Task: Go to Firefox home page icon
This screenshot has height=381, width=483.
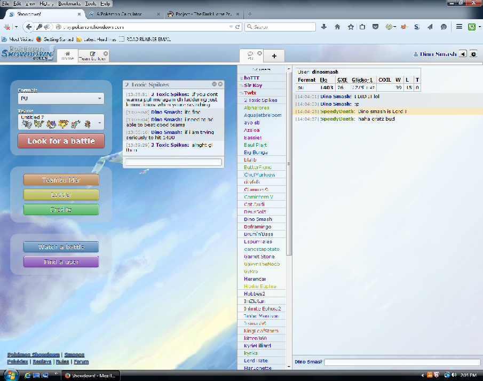Action: pos(337,27)
